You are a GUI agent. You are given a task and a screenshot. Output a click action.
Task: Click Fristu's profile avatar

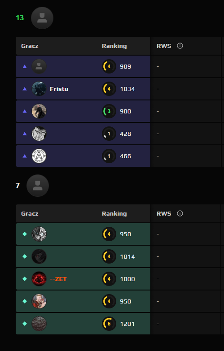tap(39, 89)
